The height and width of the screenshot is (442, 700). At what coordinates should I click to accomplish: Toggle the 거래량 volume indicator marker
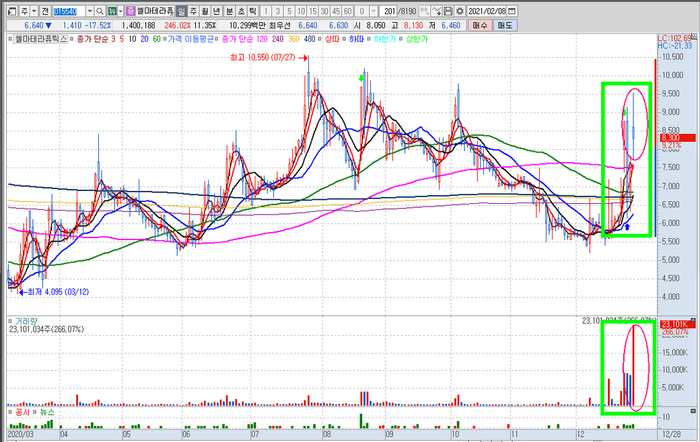click(x=10, y=321)
